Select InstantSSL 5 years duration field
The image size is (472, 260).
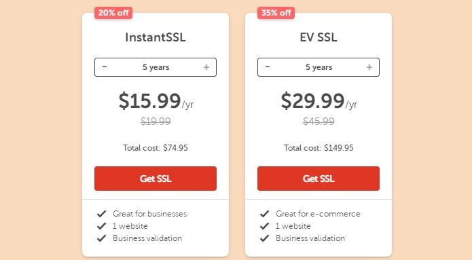pyautogui.click(x=156, y=67)
